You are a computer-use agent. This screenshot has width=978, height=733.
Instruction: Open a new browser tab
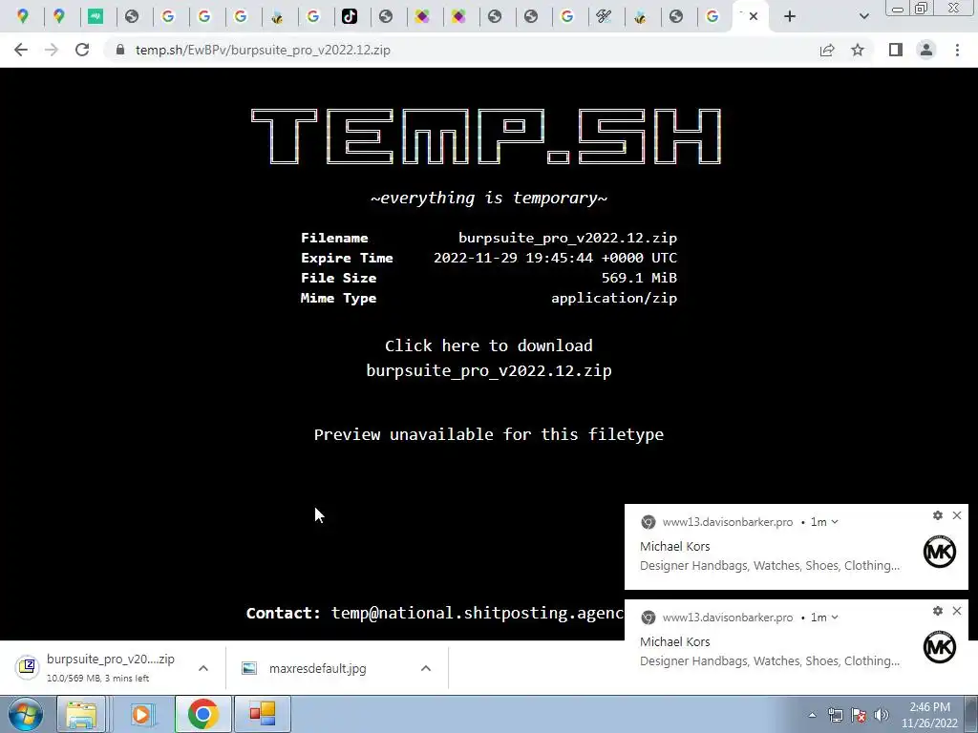coord(790,16)
